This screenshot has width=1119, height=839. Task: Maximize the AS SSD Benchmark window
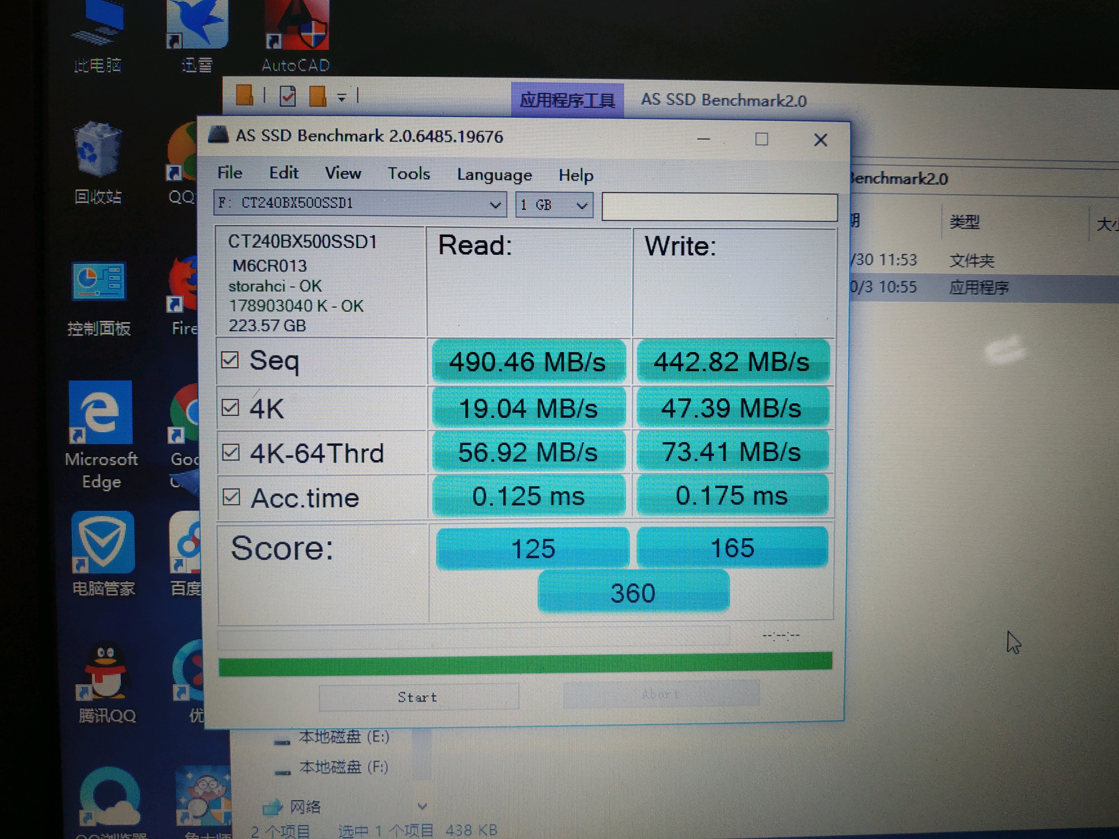coord(761,139)
